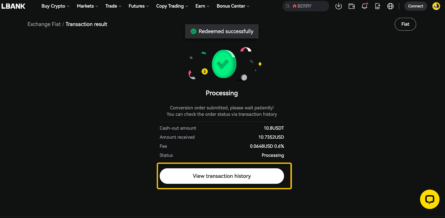Click the LBANK logo
445x218 pixels.
(x=13, y=6)
